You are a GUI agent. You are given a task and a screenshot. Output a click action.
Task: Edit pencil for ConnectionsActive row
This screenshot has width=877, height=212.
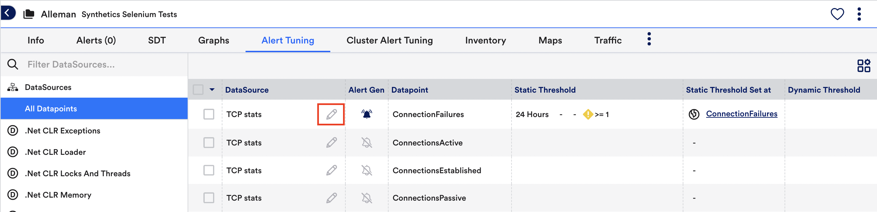(x=331, y=142)
